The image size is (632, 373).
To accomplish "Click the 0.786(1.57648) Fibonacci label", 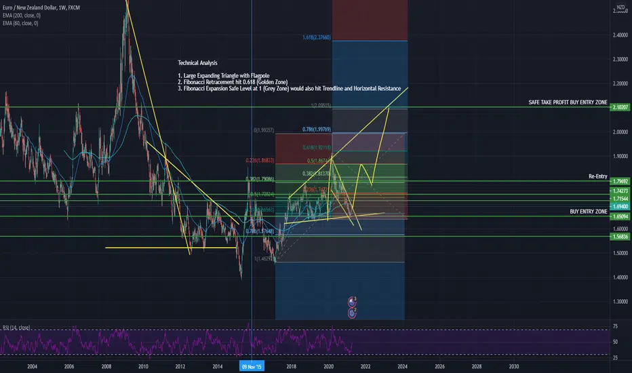I will [x=260, y=231].
